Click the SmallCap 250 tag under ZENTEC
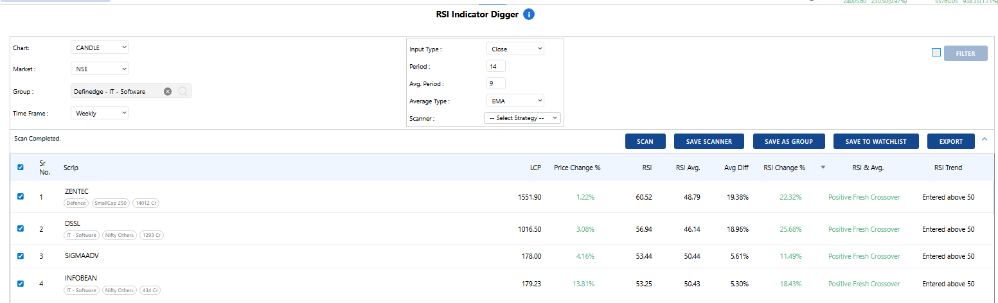Image resolution: width=998 pixels, height=303 pixels. [110, 203]
